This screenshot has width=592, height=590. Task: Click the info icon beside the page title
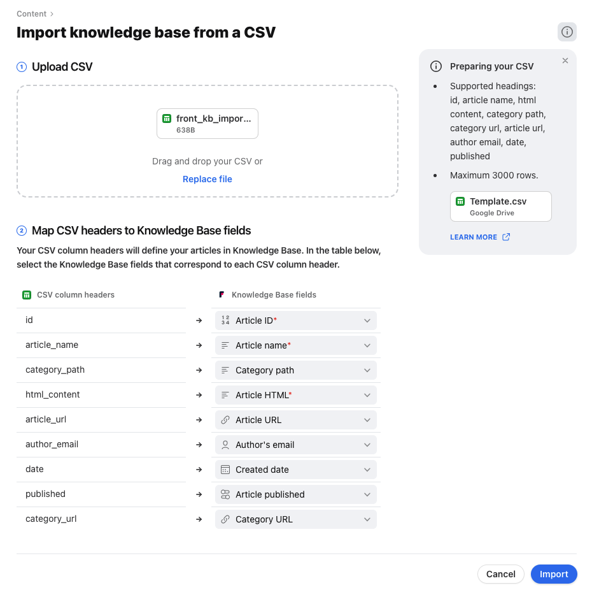click(x=567, y=32)
